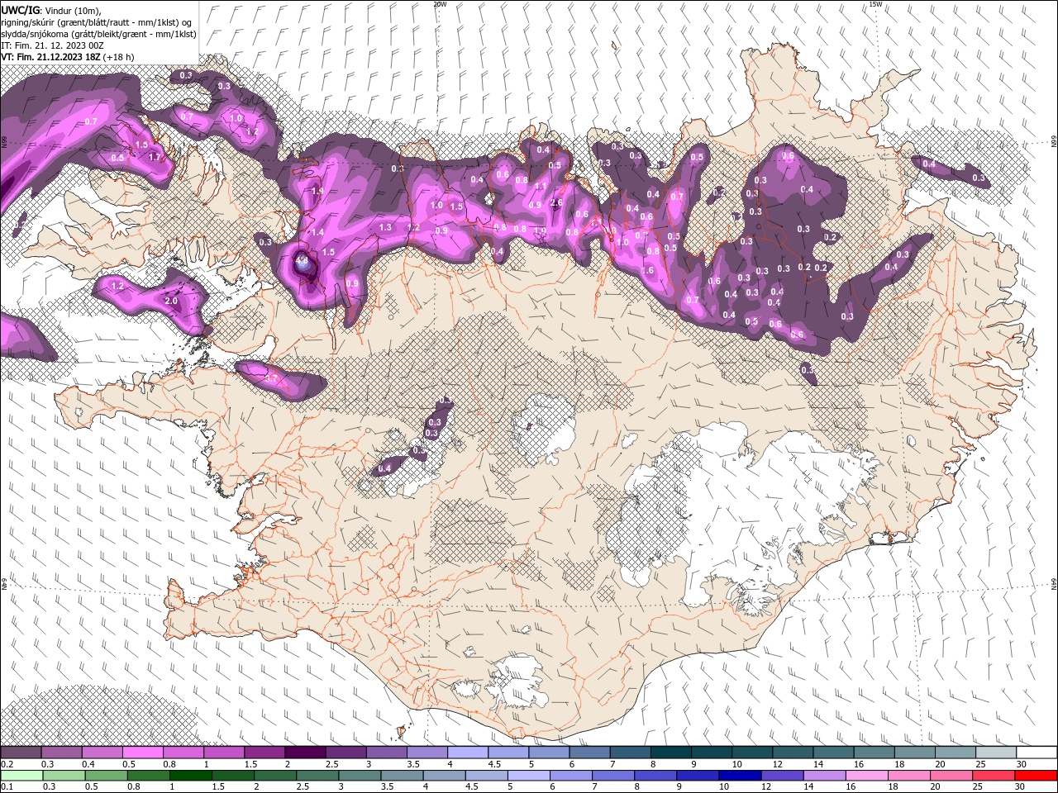The width and height of the screenshot is (1058, 793).
Task: Click the '20W' longitude label
Action: (x=440, y=4)
